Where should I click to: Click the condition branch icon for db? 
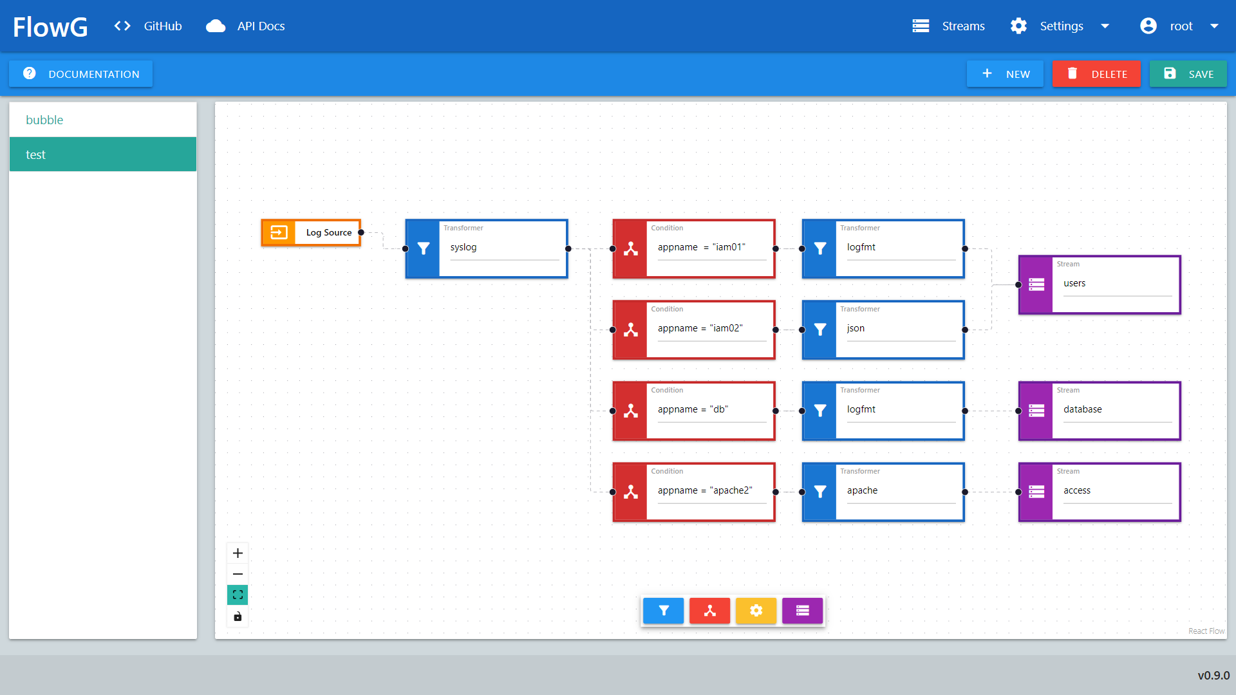click(x=631, y=410)
